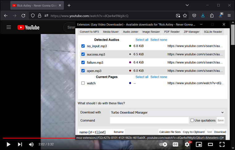Viewport: 235px width, 150px height.
Task: Open the site permissions icon in address bar
Action: point(46,15)
